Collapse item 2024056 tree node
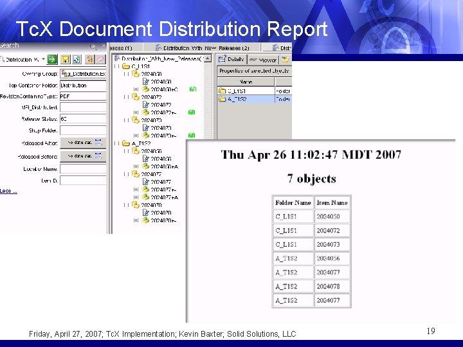 click(127, 152)
